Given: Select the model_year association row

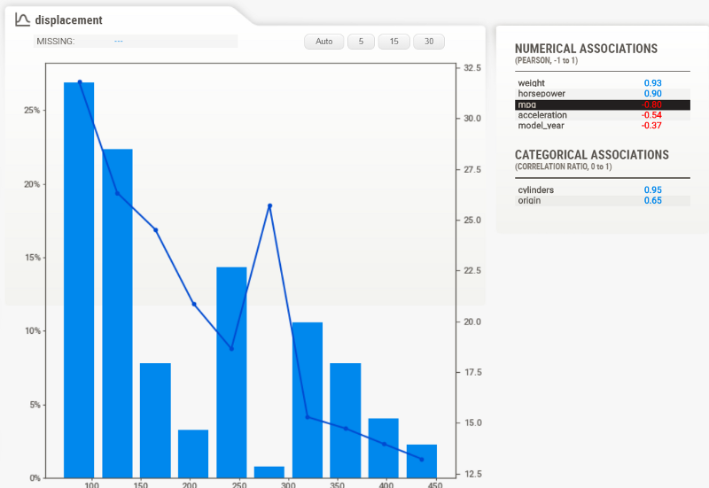Looking at the screenshot, I should pyautogui.click(x=603, y=126).
